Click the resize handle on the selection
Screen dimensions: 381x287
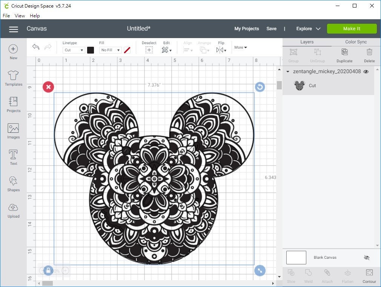[x=260, y=270]
